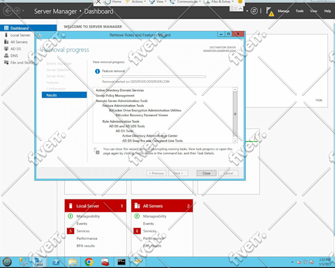Click BPA results under Local Server tile
This screenshot has height=268, width=335.
coord(86,246)
